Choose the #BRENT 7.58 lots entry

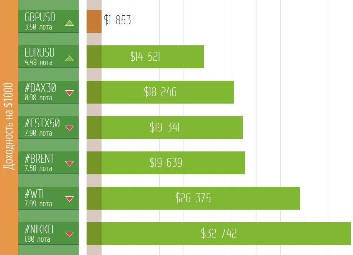coord(40,162)
